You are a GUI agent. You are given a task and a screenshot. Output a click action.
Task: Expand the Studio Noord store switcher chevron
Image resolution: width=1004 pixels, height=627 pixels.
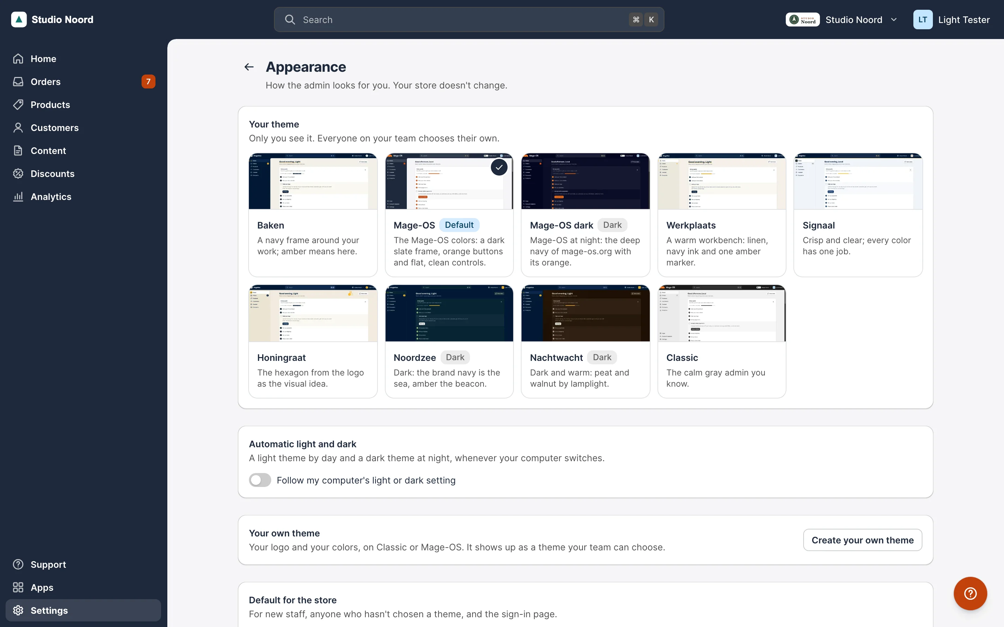point(894,20)
